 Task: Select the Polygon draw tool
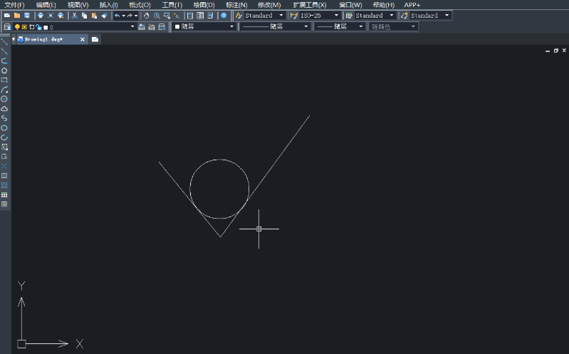4,71
